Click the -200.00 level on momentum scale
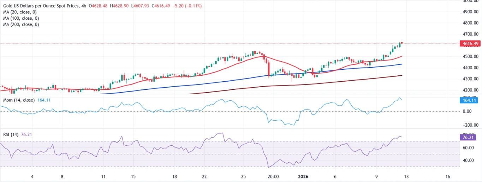Screen dimensions: 482x182 [469, 125]
